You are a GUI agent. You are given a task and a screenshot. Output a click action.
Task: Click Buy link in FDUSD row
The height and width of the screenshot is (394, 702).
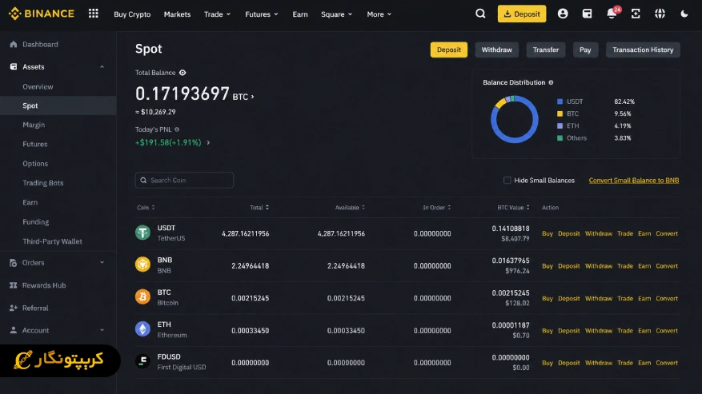point(547,363)
